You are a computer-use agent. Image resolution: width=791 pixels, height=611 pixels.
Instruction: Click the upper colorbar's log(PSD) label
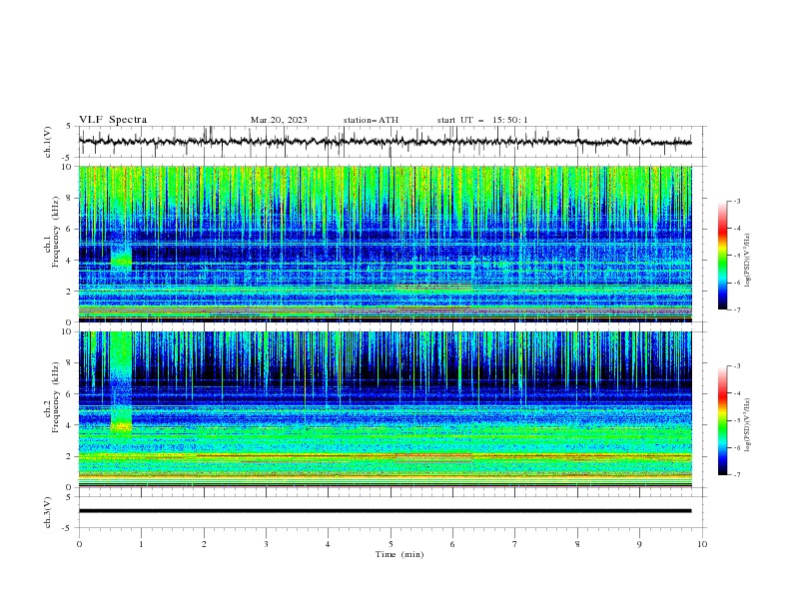[747, 260]
